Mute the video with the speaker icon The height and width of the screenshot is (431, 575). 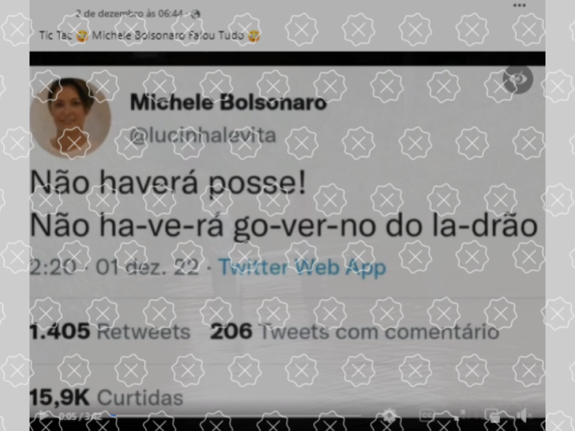point(523,415)
